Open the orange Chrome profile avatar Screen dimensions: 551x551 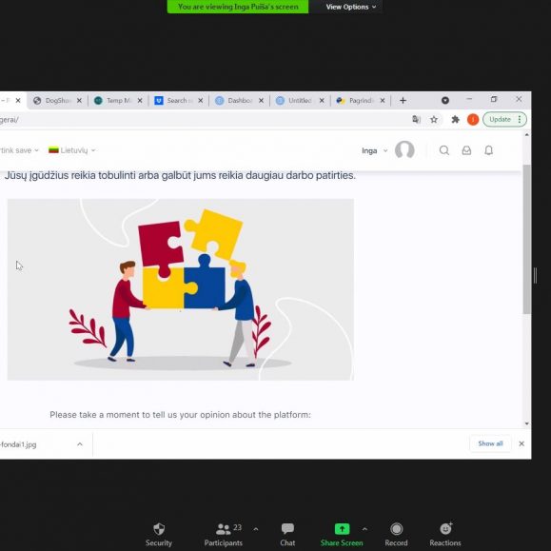pos(473,120)
